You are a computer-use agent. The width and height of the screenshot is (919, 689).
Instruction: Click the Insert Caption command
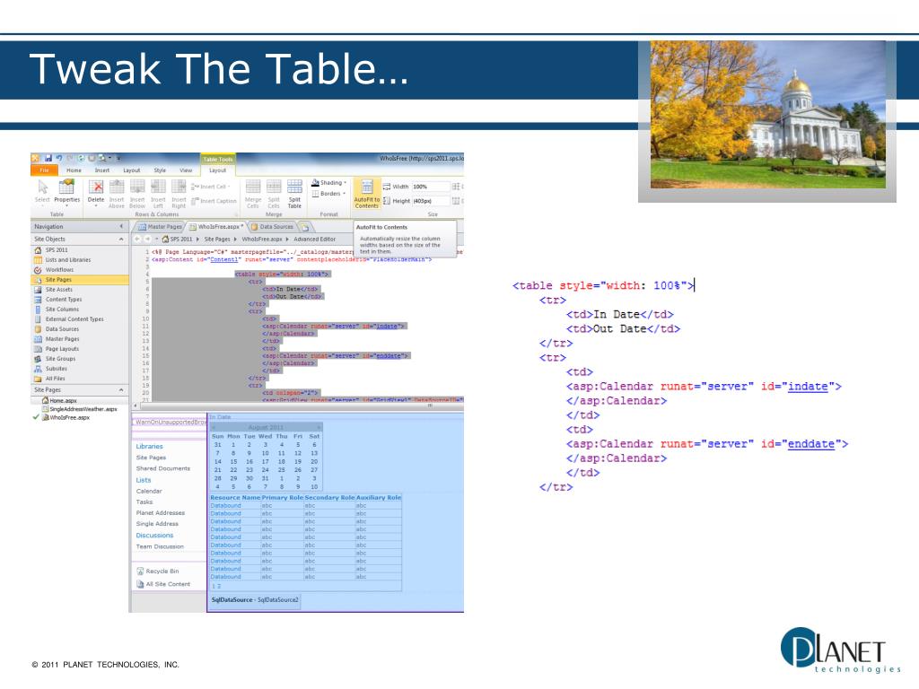214,201
